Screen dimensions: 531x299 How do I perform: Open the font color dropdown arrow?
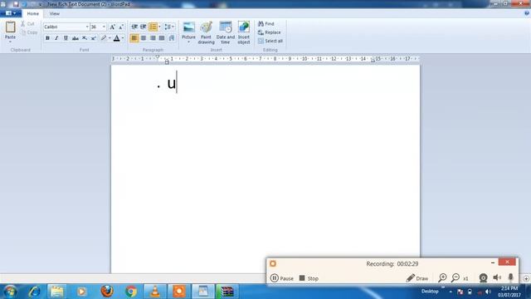pos(123,38)
